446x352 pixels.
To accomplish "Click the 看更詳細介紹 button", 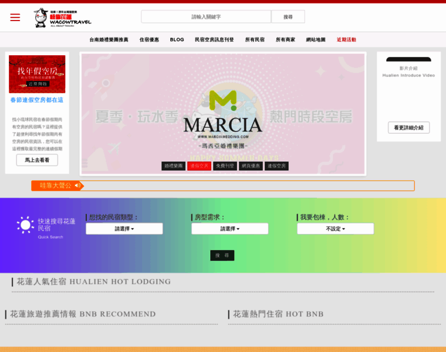I will [409, 128].
